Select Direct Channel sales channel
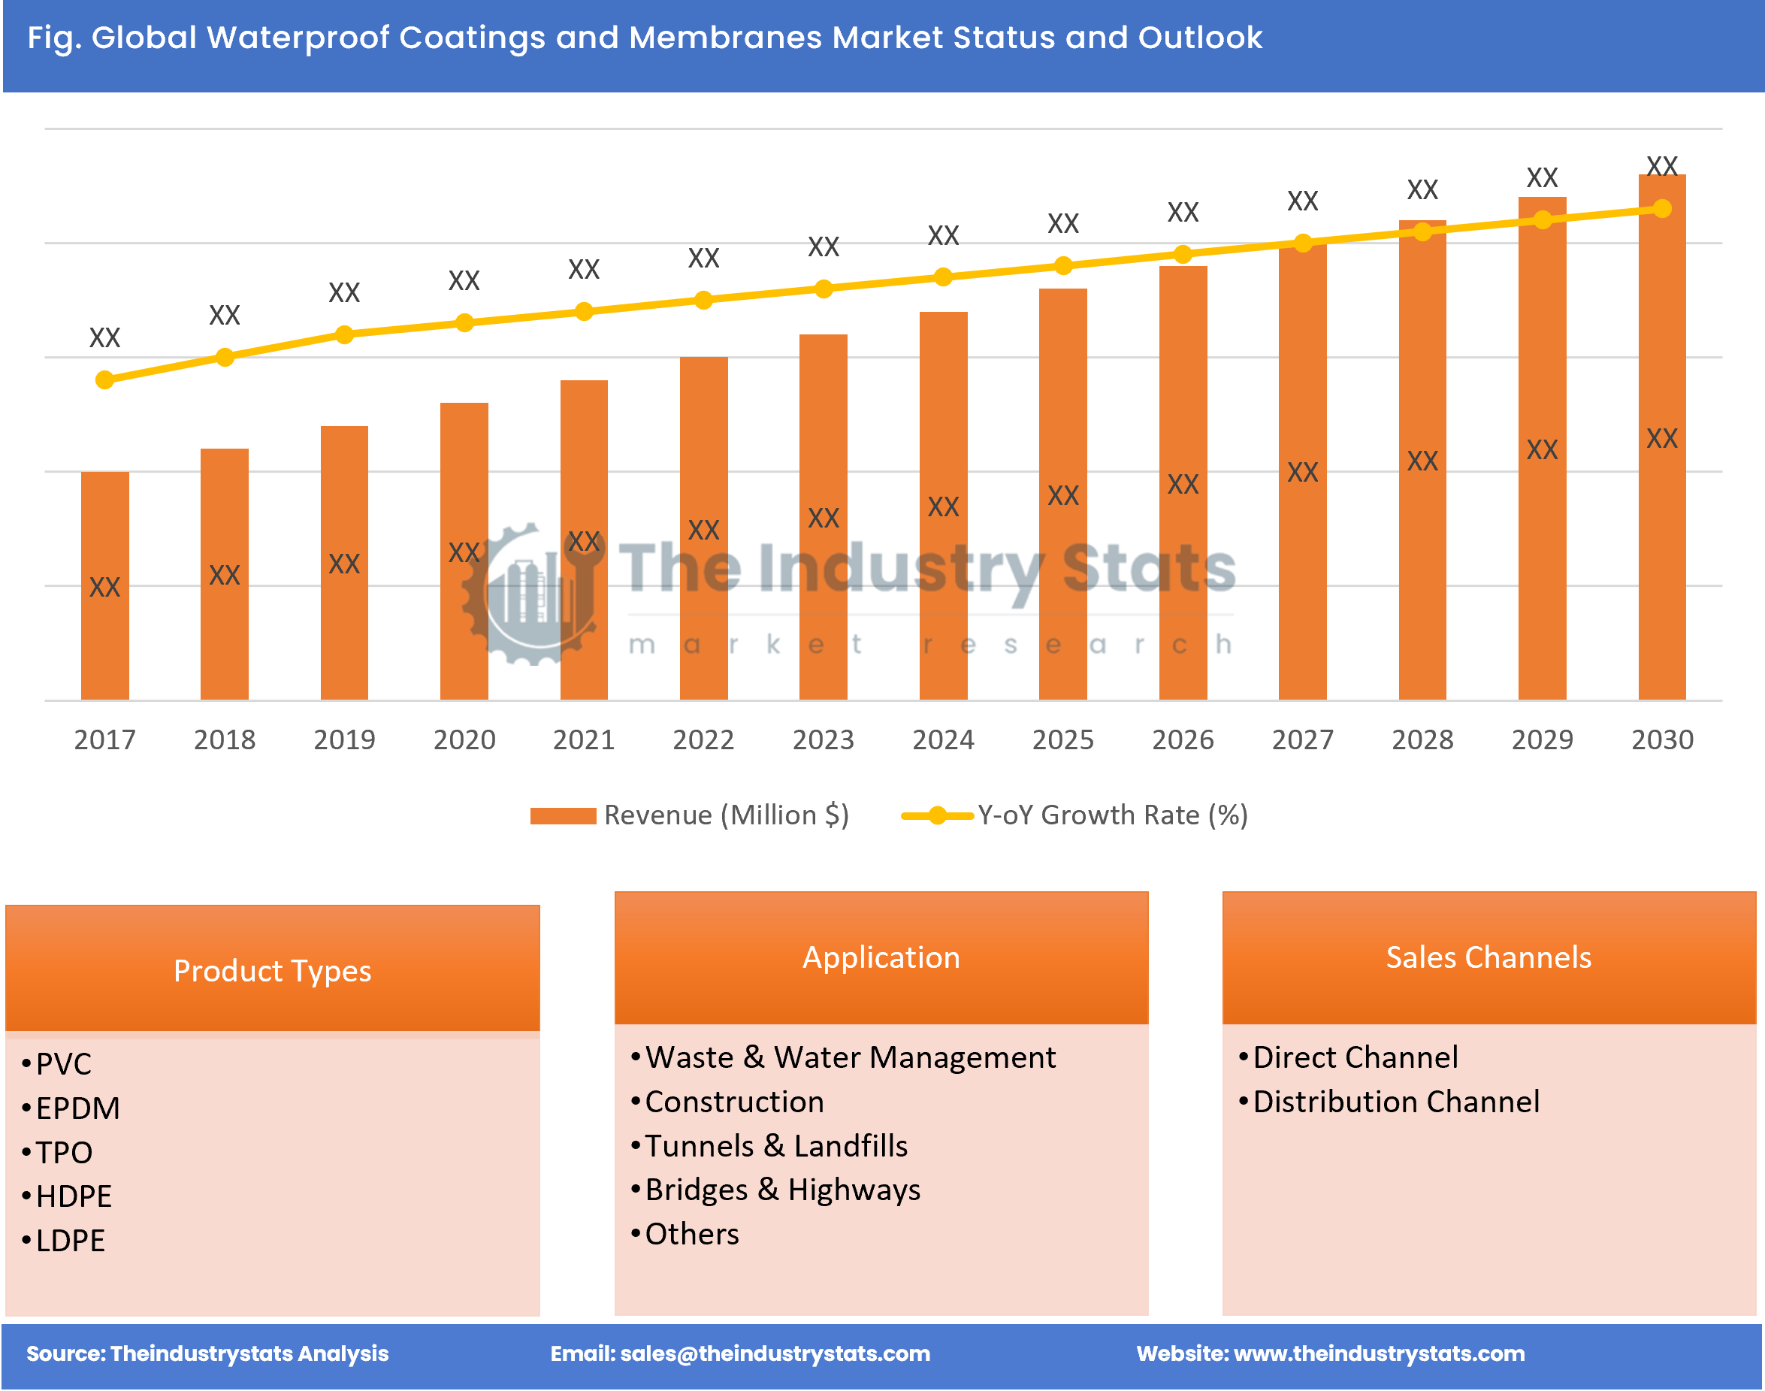1765x1391 pixels. (x=1355, y=1057)
